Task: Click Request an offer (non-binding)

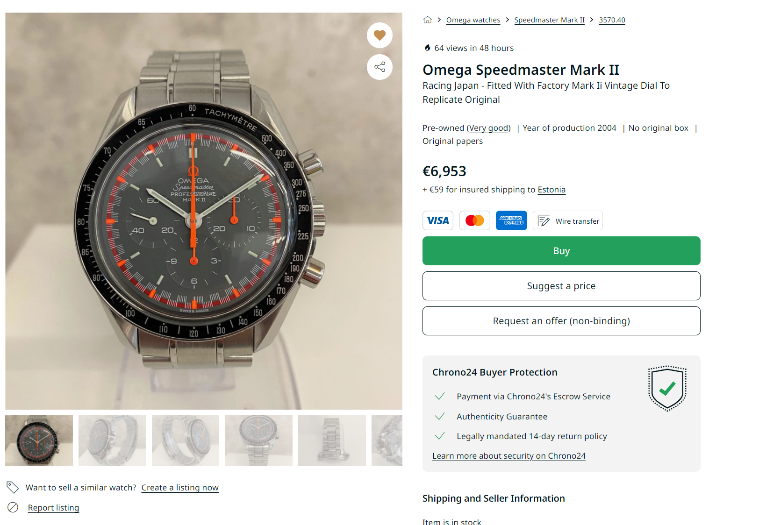Action: pyautogui.click(x=561, y=321)
